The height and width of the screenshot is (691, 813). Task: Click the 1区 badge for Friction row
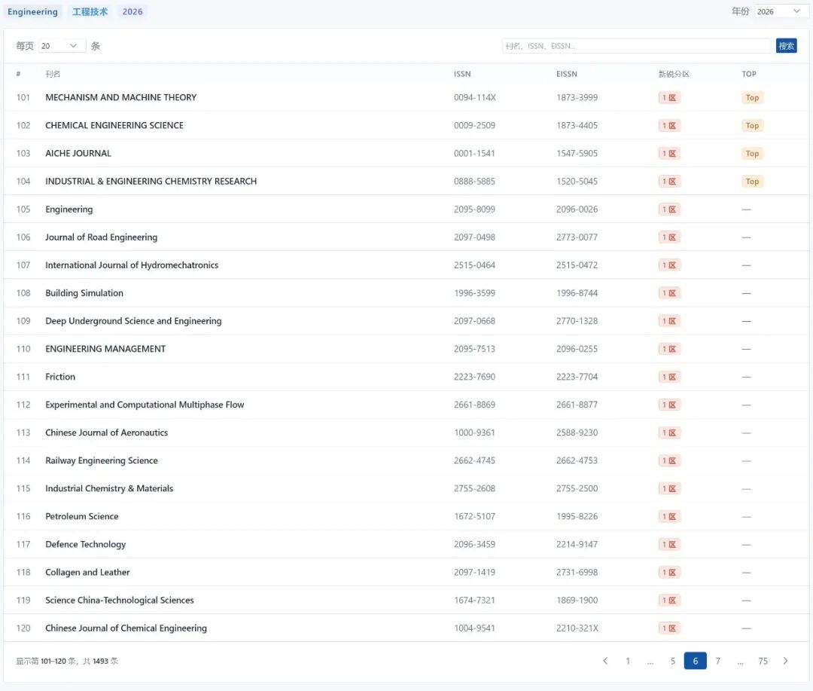click(x=669, y=377)
